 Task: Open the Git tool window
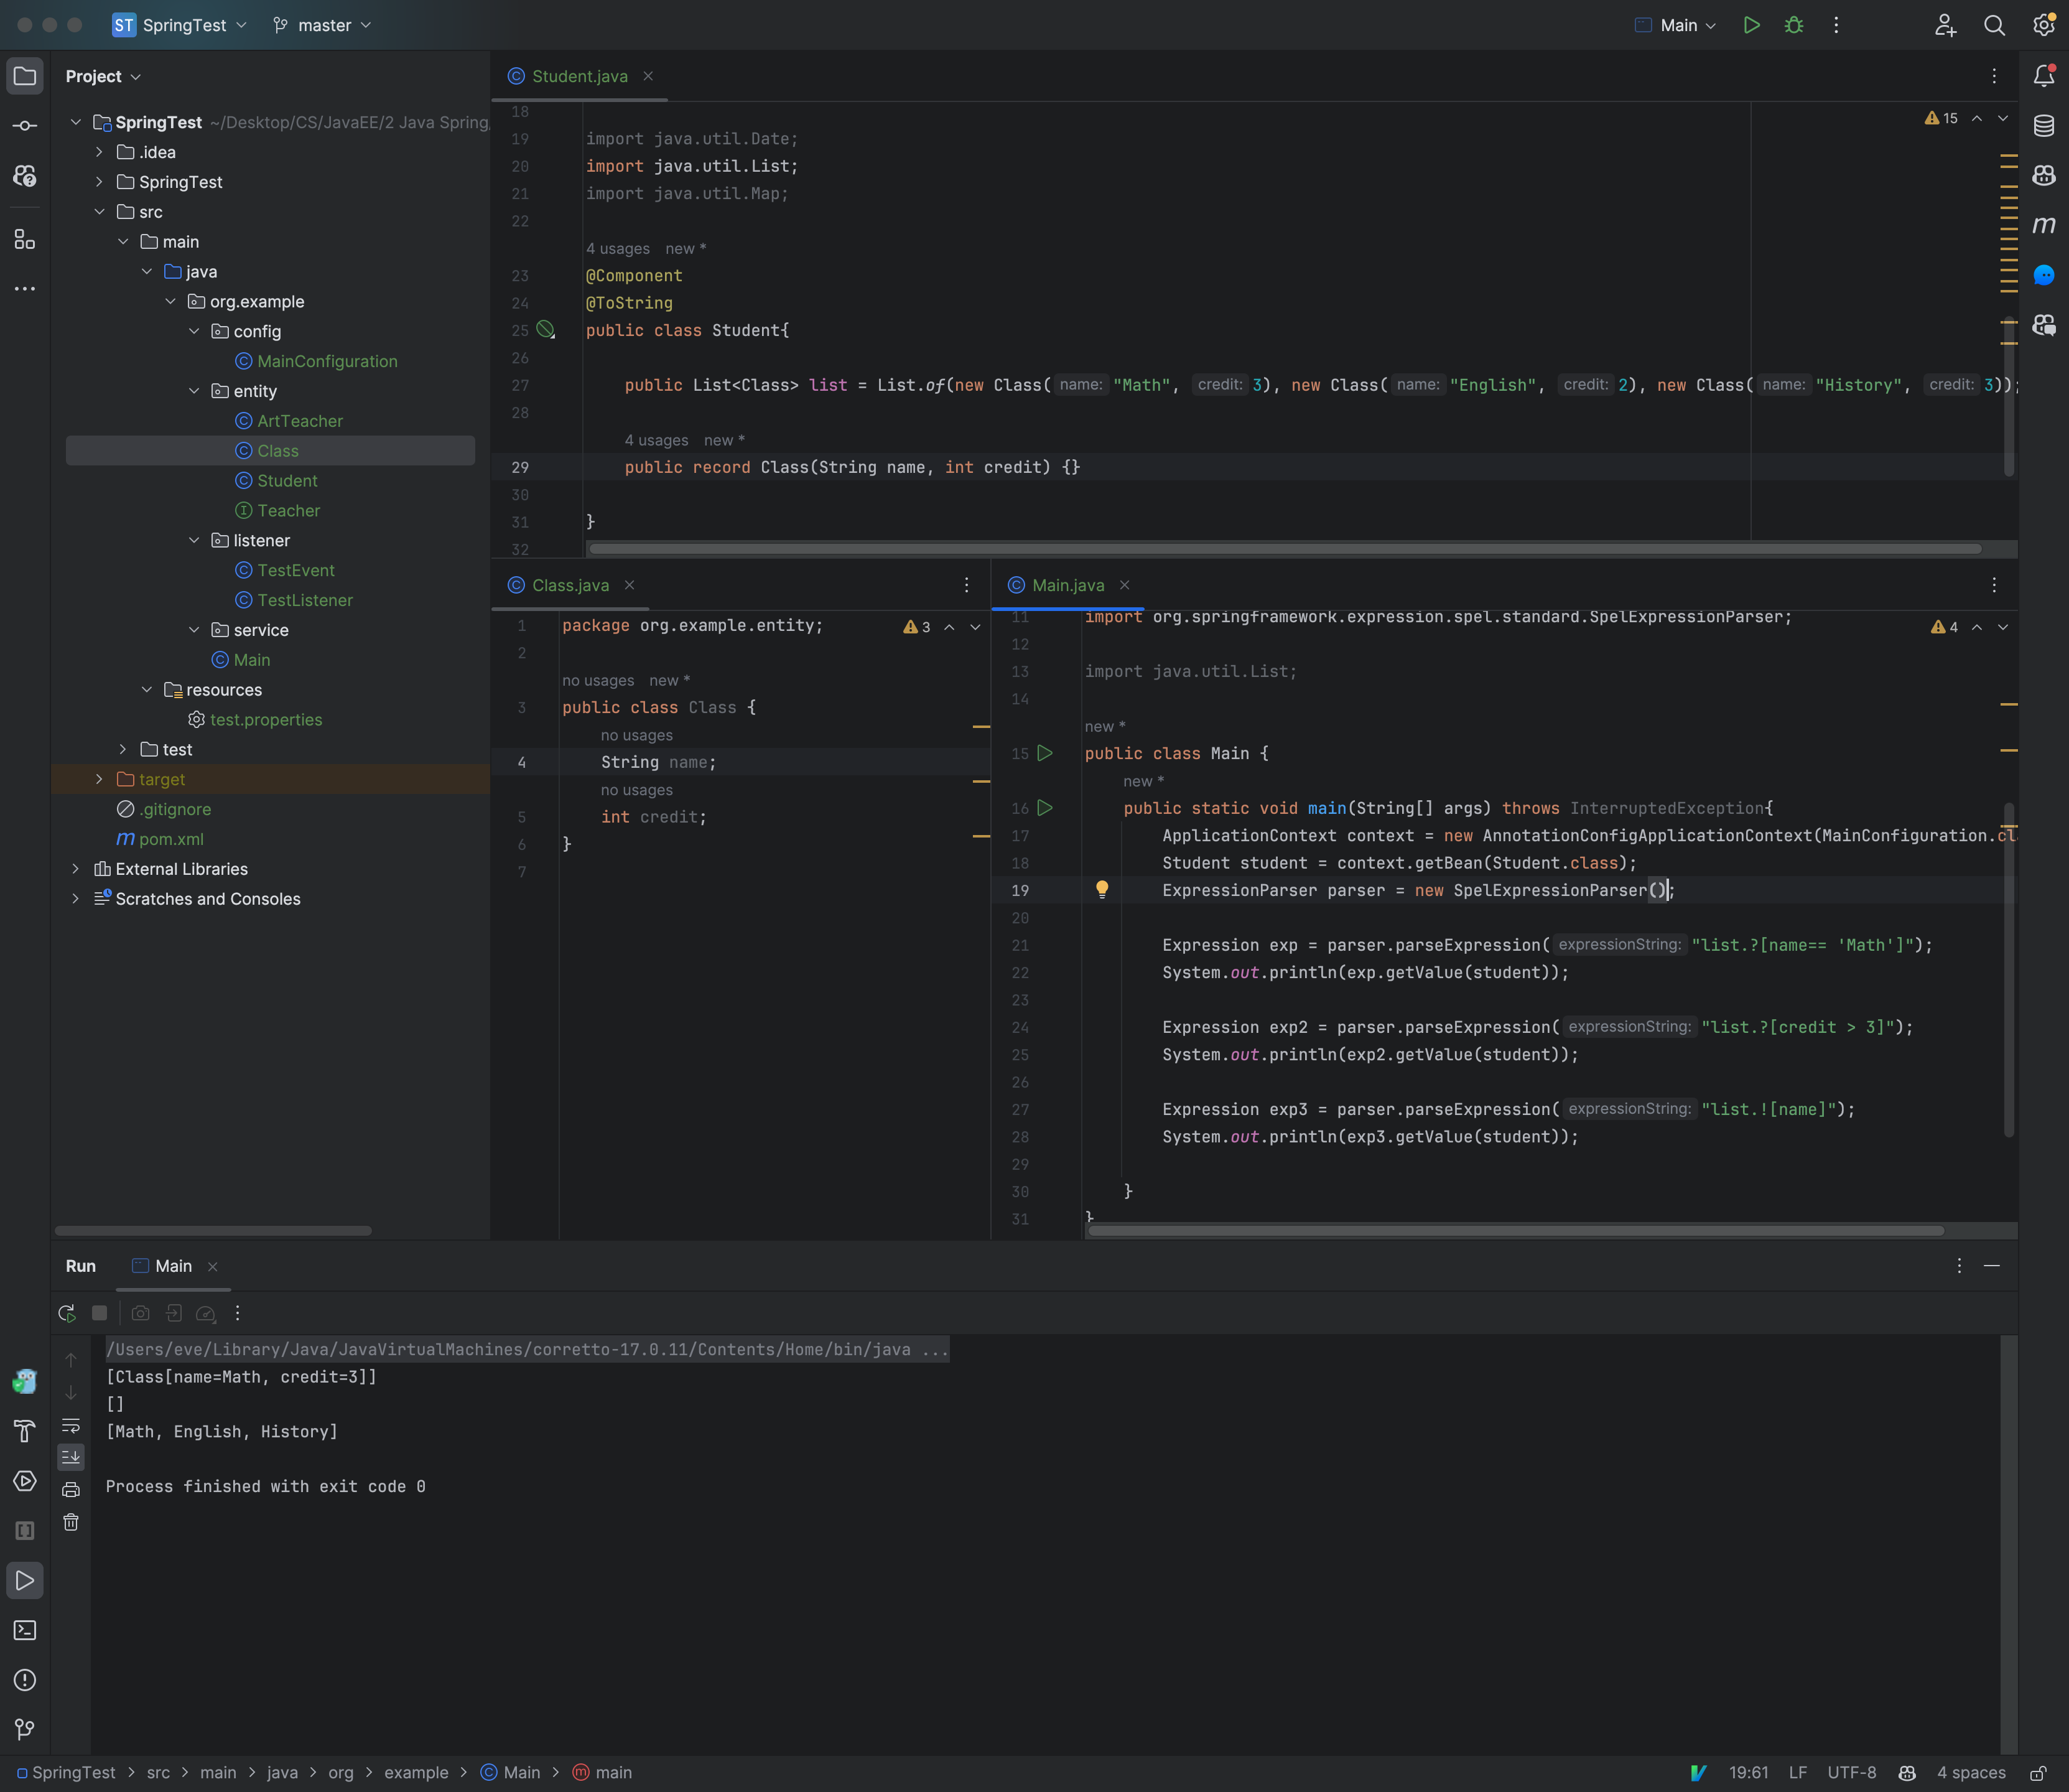coord(25,1729)
